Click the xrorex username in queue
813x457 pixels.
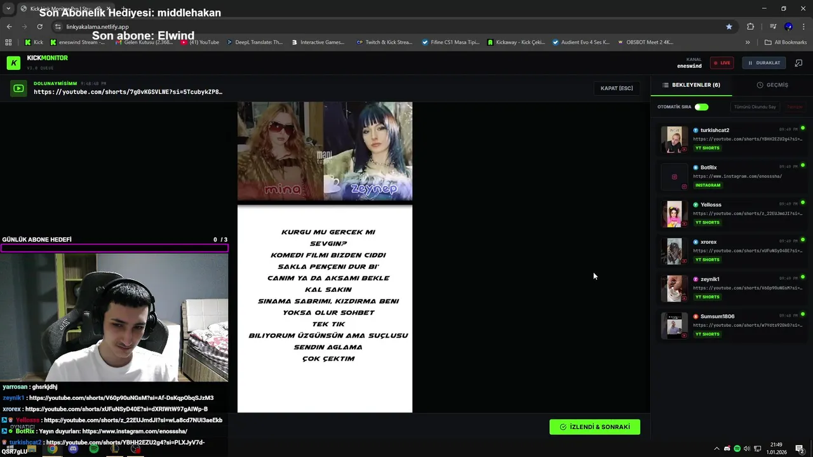[x=708, y=242]
